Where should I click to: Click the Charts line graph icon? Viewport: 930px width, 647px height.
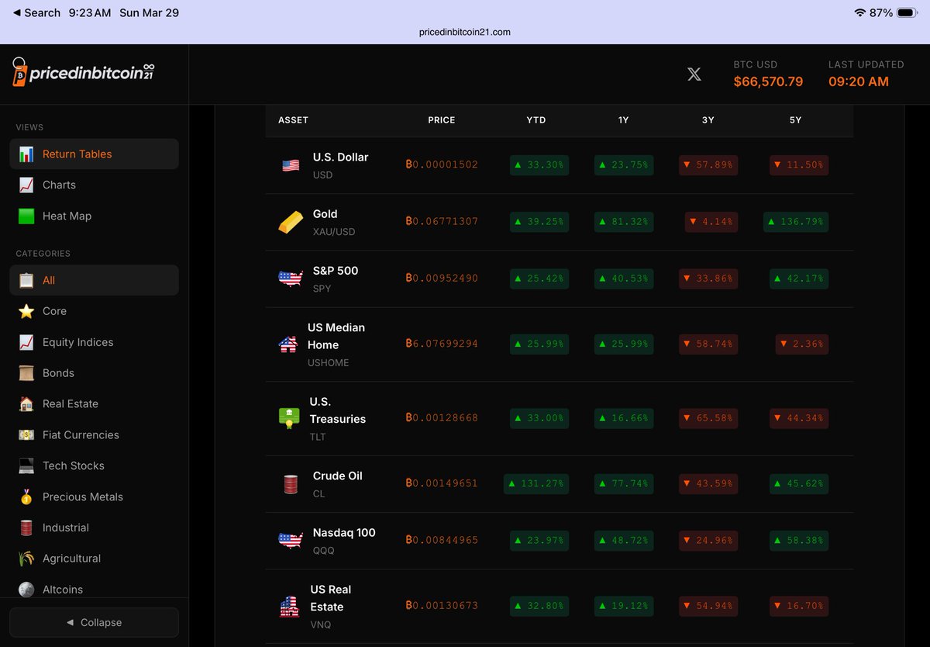click(26, 185)
